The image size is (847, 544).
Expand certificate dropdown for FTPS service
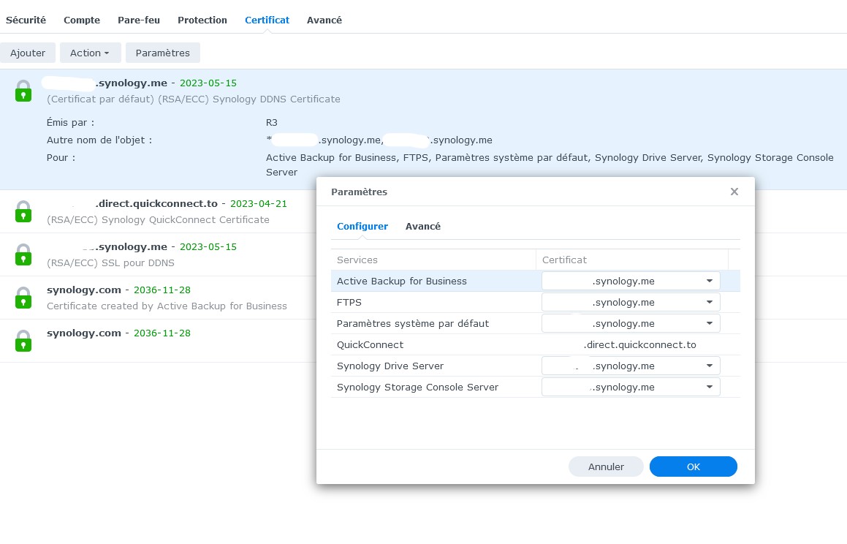coord(709,302)
